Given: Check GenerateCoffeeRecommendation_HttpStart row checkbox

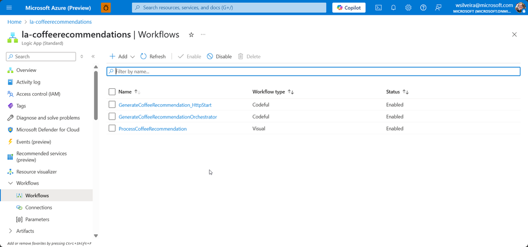Looking at the screenshot, I should [112, 105].
